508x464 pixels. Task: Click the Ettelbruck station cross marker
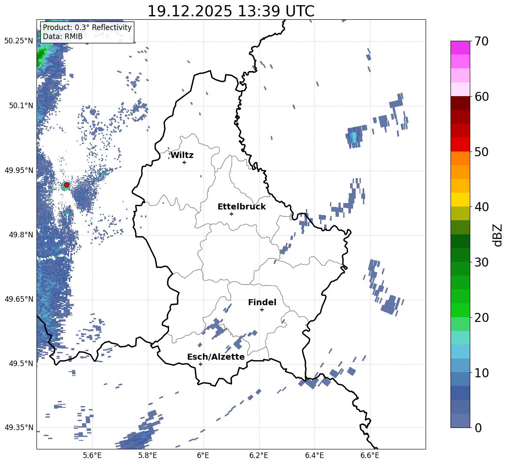pyautogui.click(x=231, y=214)
